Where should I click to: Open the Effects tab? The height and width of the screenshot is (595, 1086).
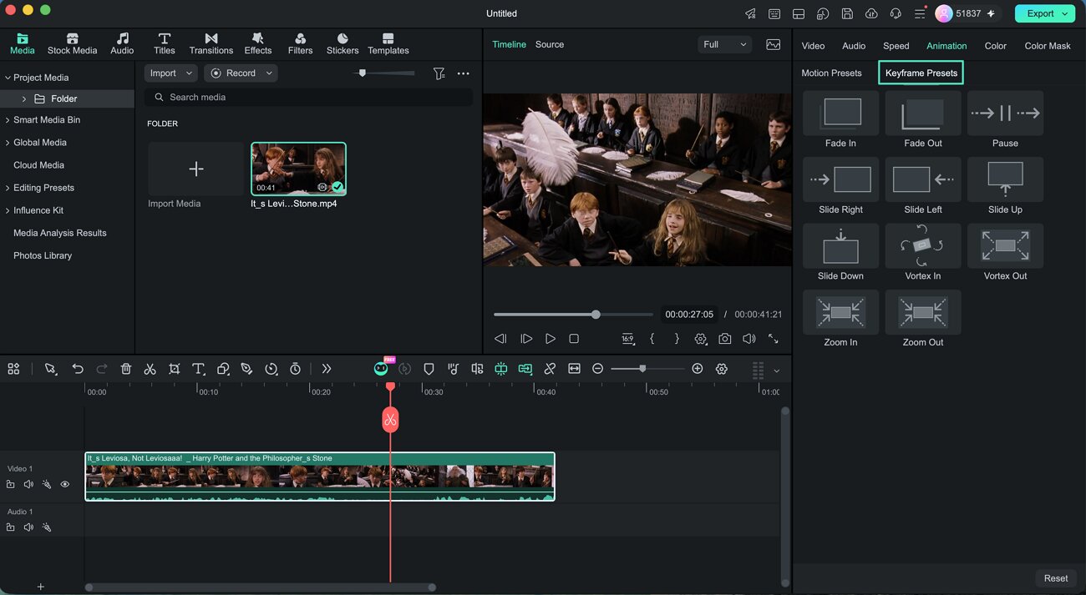258,44
